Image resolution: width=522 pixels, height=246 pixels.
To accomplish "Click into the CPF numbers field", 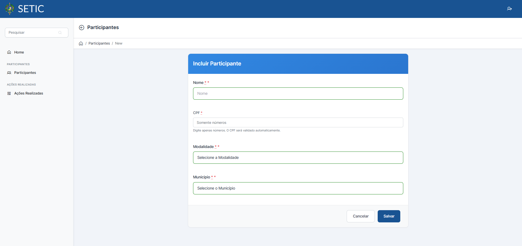I will point(298,123).
